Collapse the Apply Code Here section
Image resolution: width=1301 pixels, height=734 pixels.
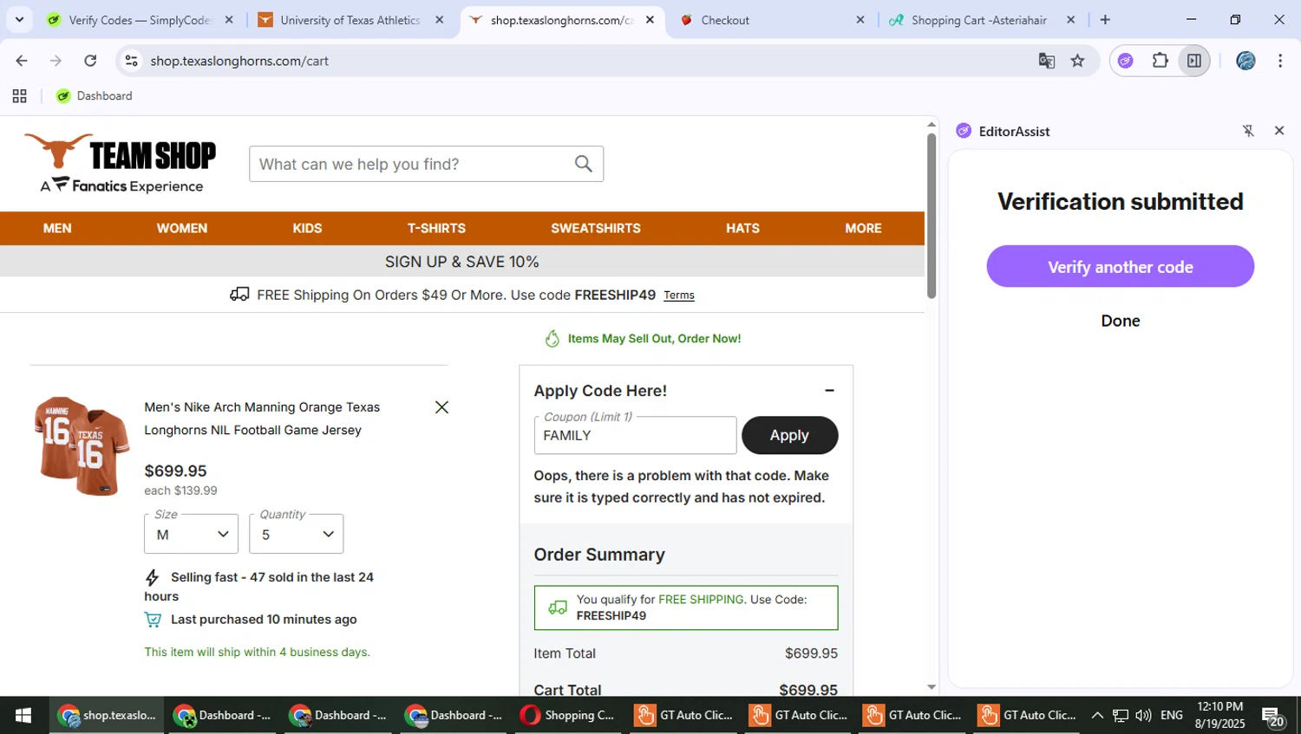coord(829,391)
